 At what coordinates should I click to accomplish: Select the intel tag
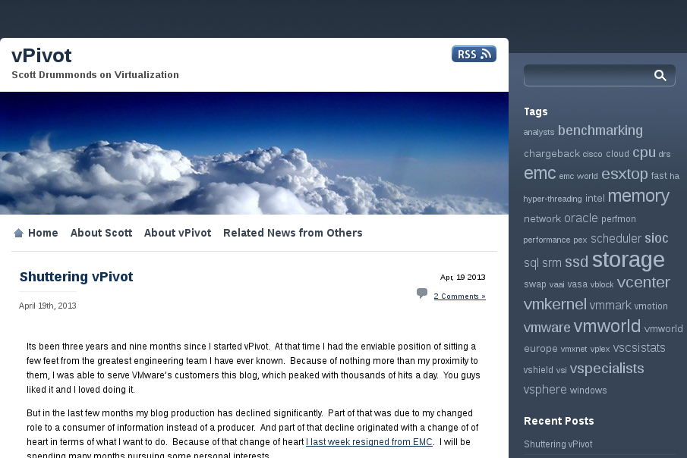click(x=595, y=199)
